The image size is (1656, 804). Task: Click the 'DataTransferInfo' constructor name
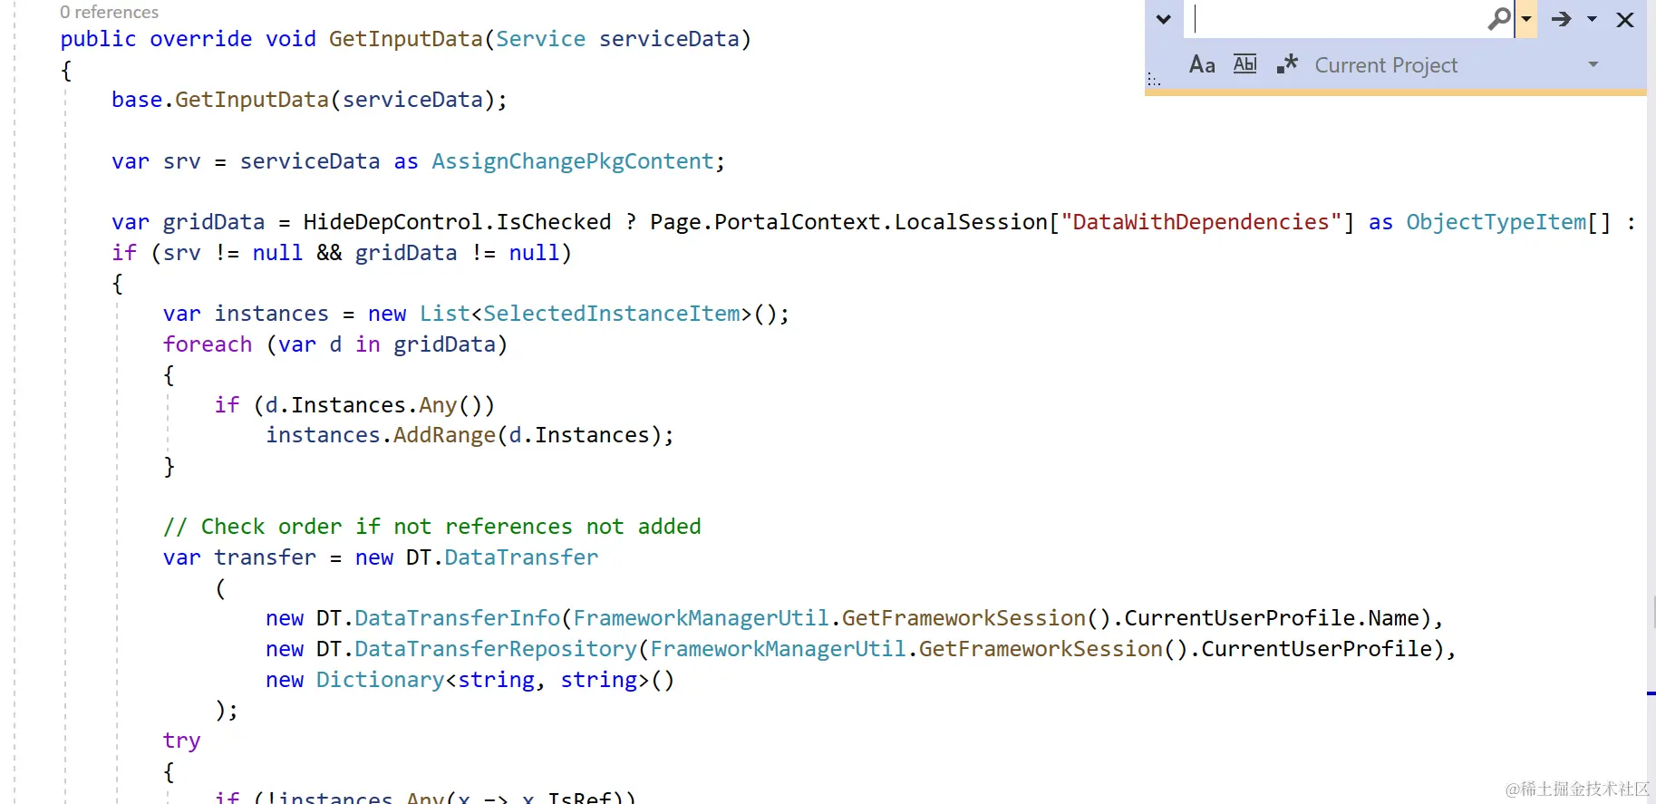point(458,618)
